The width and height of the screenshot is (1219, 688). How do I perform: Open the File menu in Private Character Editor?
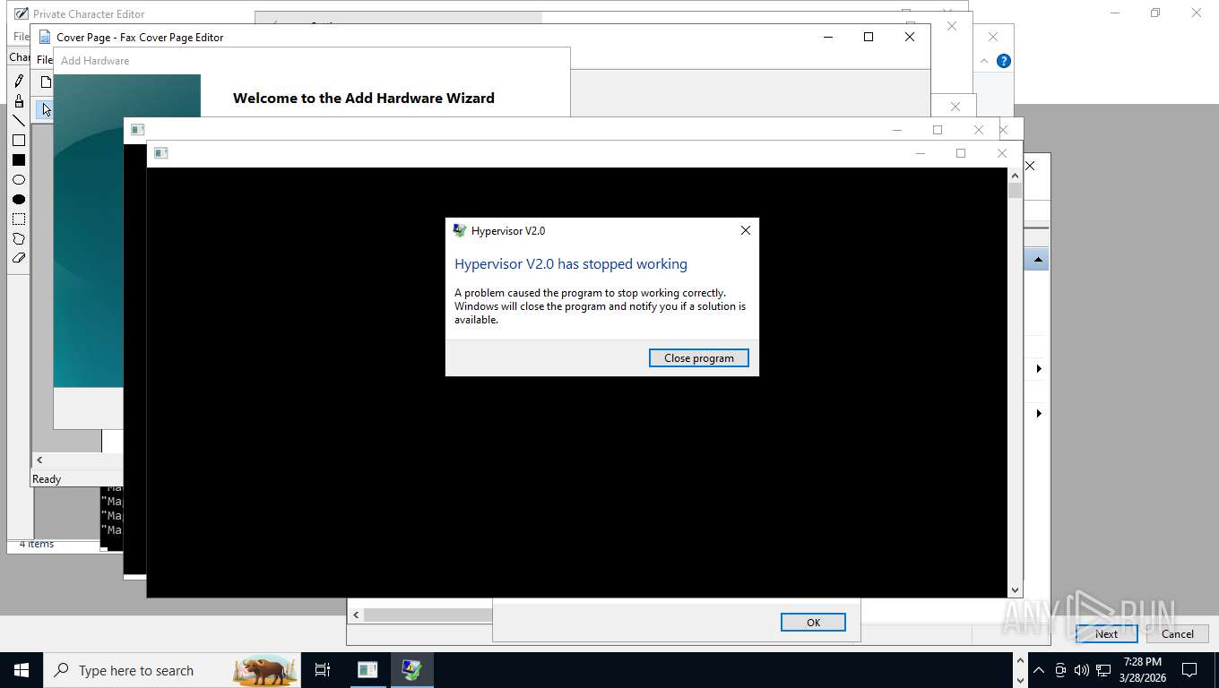click(21, 37)
